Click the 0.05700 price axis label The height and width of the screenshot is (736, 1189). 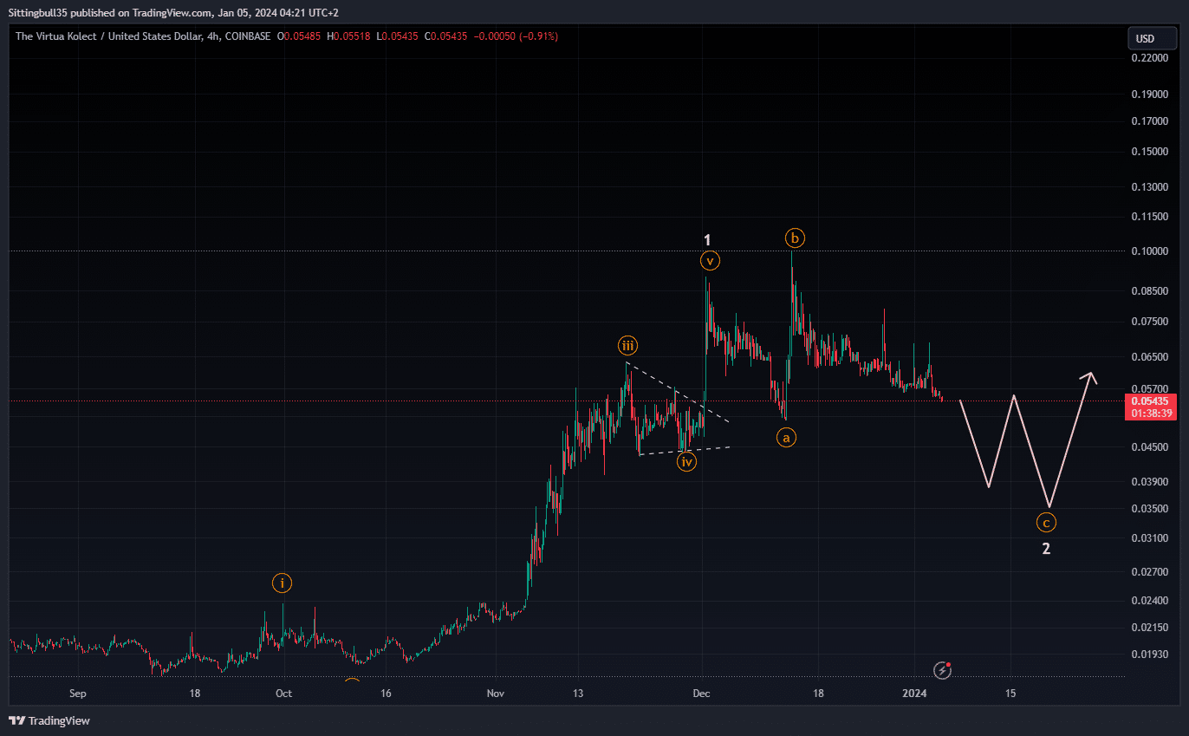[x=1150, y=389]
